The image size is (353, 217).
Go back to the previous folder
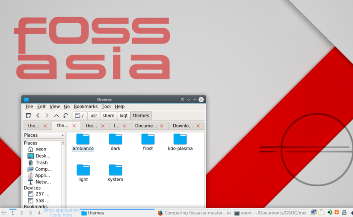pyautogui.click(x=38, y=116)
